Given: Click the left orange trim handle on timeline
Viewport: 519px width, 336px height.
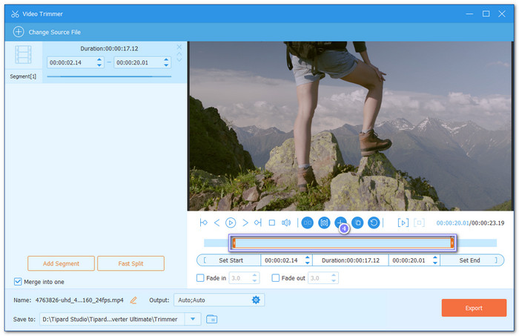Looking at the screenshot, I should [234, 243].
